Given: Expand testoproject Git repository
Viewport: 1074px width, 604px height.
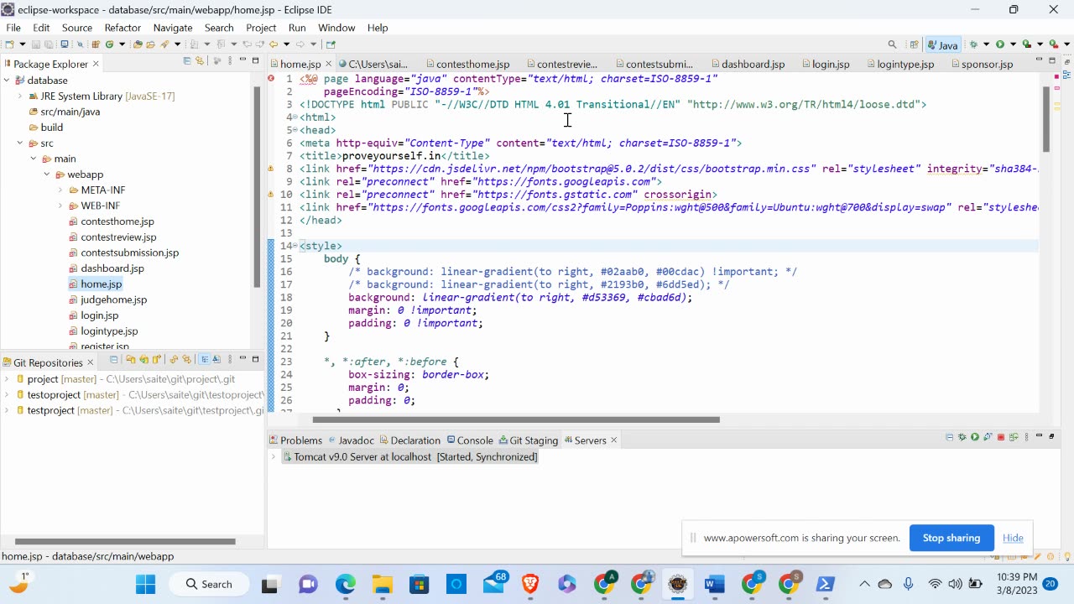Looking at the screenshot, I should 7,395.
